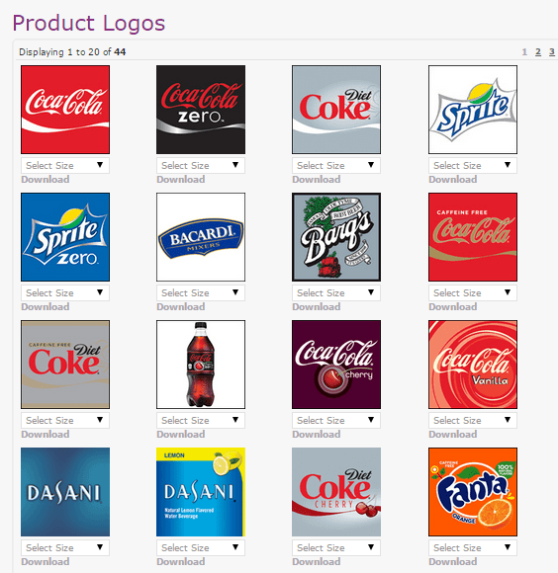Click the Sprite logo on white background
Image resolution: width=558 pixels, height=573 pixels.
click(x=473, y=110)
